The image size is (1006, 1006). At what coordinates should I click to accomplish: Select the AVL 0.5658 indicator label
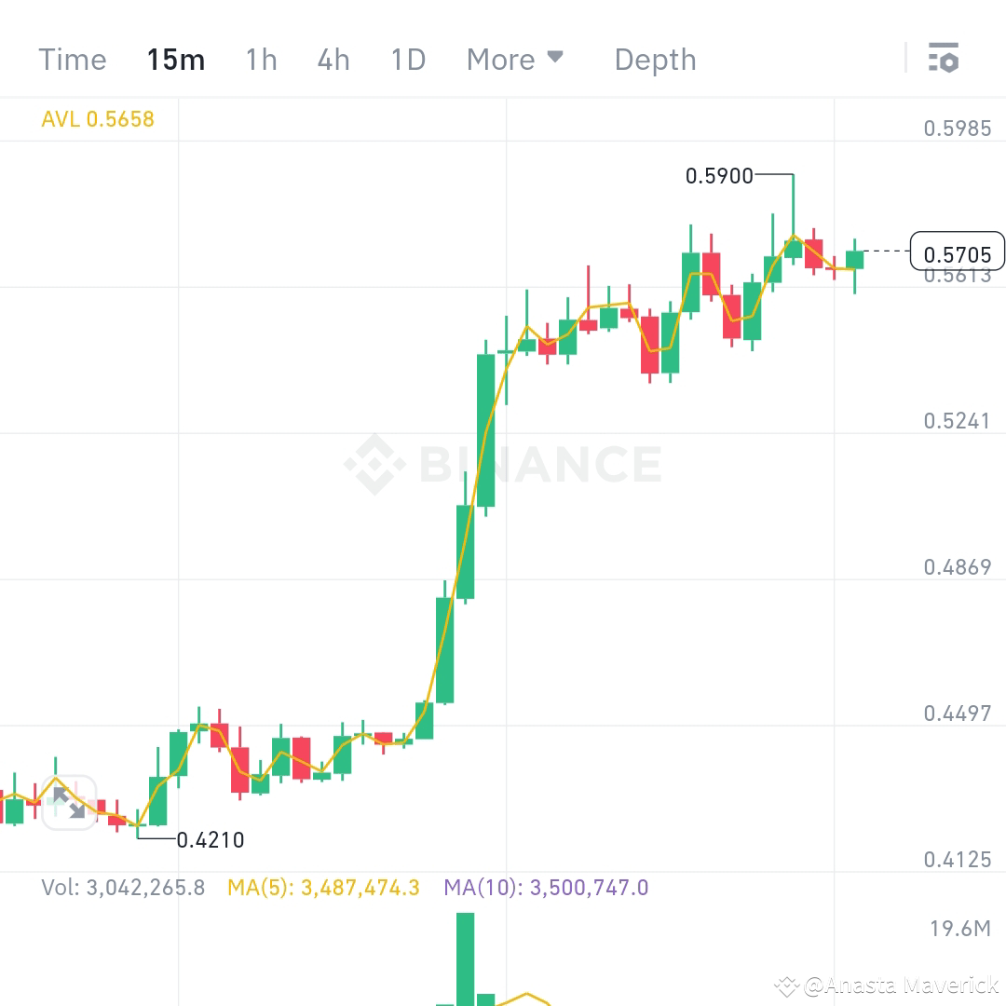[x=97, y=119]
